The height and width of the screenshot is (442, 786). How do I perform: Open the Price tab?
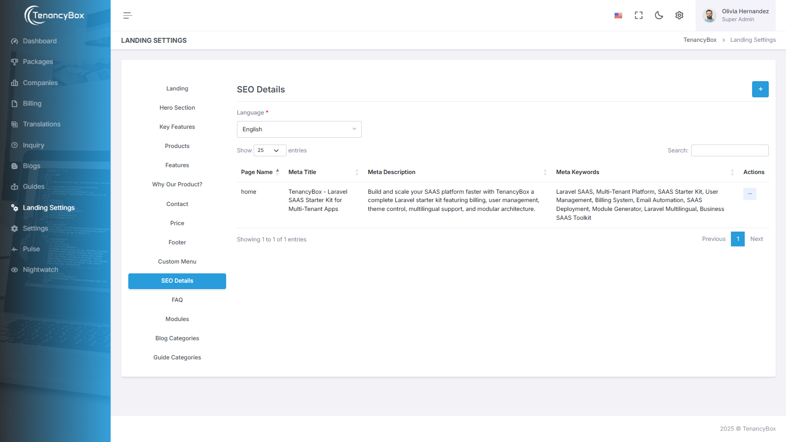click(177, 223)
